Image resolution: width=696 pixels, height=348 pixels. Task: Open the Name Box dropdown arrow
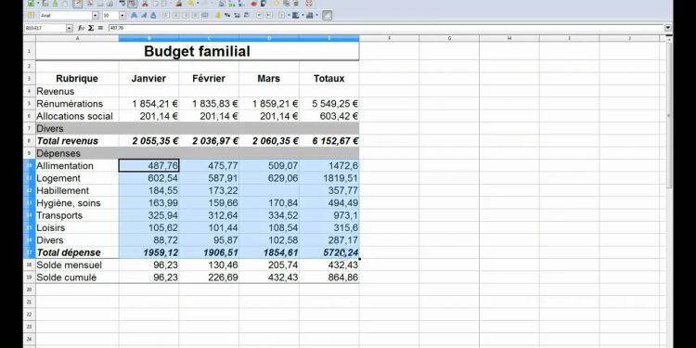(69, 28)
